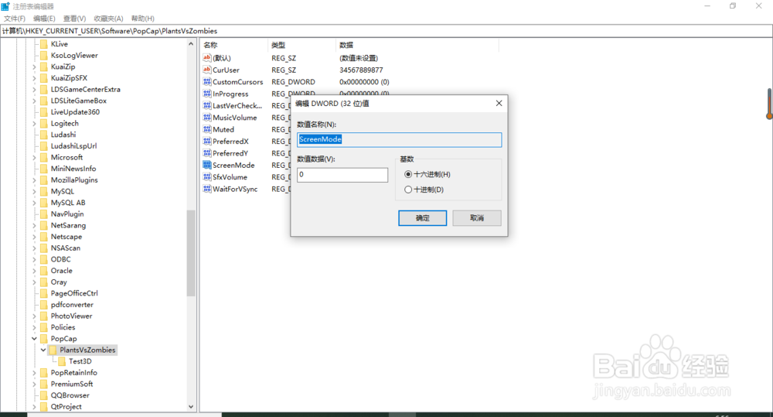Screen dimensions: 773x417
Task: Click the Logitech folder icon
Action: click(44, 123)
